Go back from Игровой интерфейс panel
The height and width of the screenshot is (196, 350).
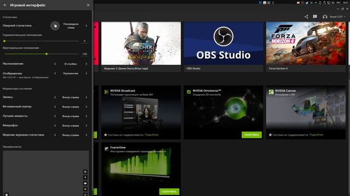5,5
